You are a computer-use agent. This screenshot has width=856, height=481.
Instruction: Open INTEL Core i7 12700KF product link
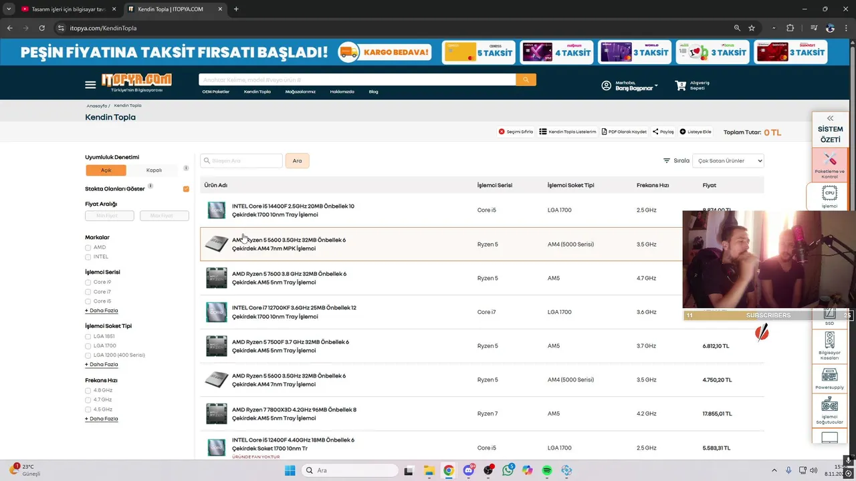pos(294,312)
